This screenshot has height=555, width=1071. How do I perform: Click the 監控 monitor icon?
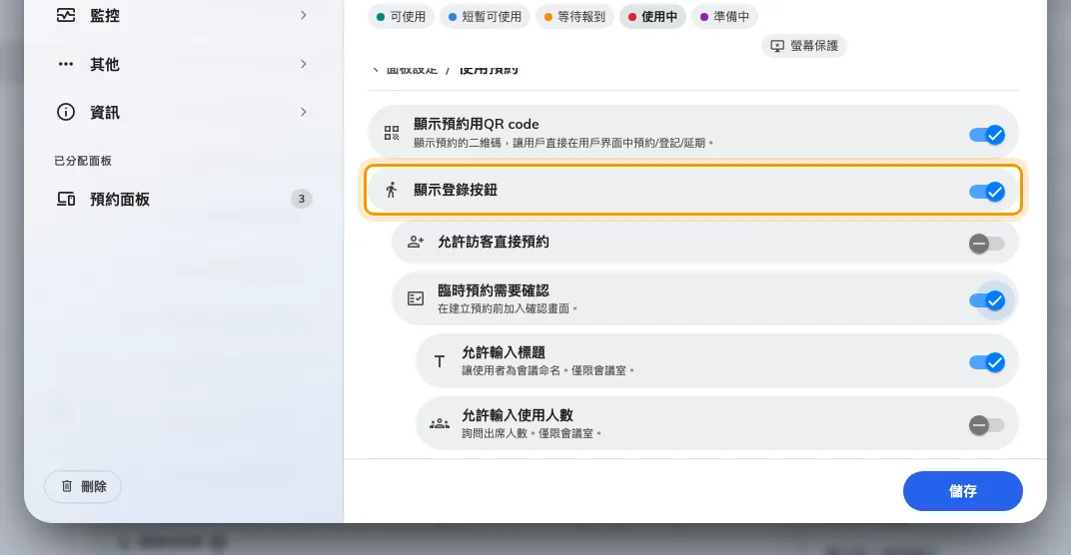click(66, 15)
